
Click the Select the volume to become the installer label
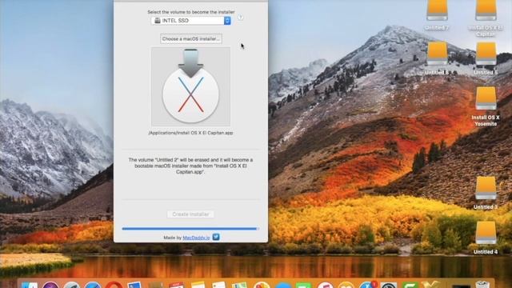click(x=191, y=12)
